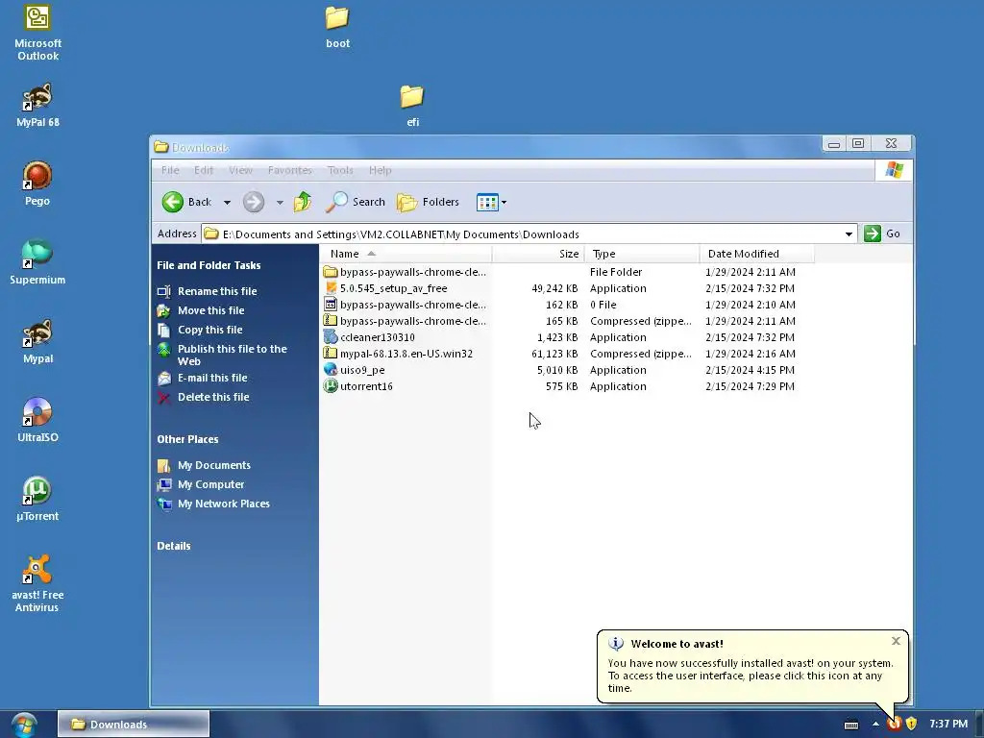Sort by the Type column header

coord(643,254)
